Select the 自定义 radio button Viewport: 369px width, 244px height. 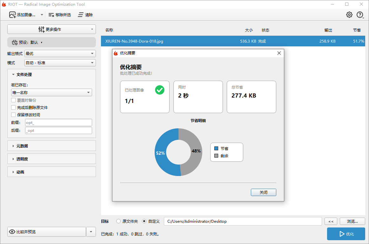(x=144, y=221)
